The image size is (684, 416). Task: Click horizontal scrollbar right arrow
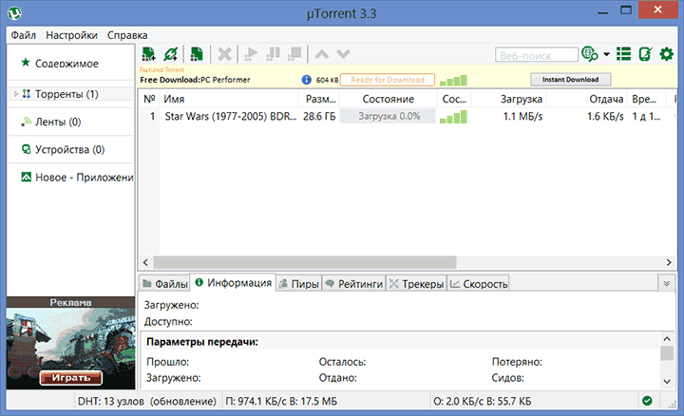point(669,262)
